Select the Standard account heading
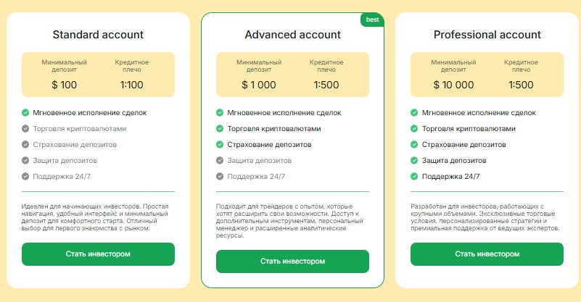 (x=98, y=35)
